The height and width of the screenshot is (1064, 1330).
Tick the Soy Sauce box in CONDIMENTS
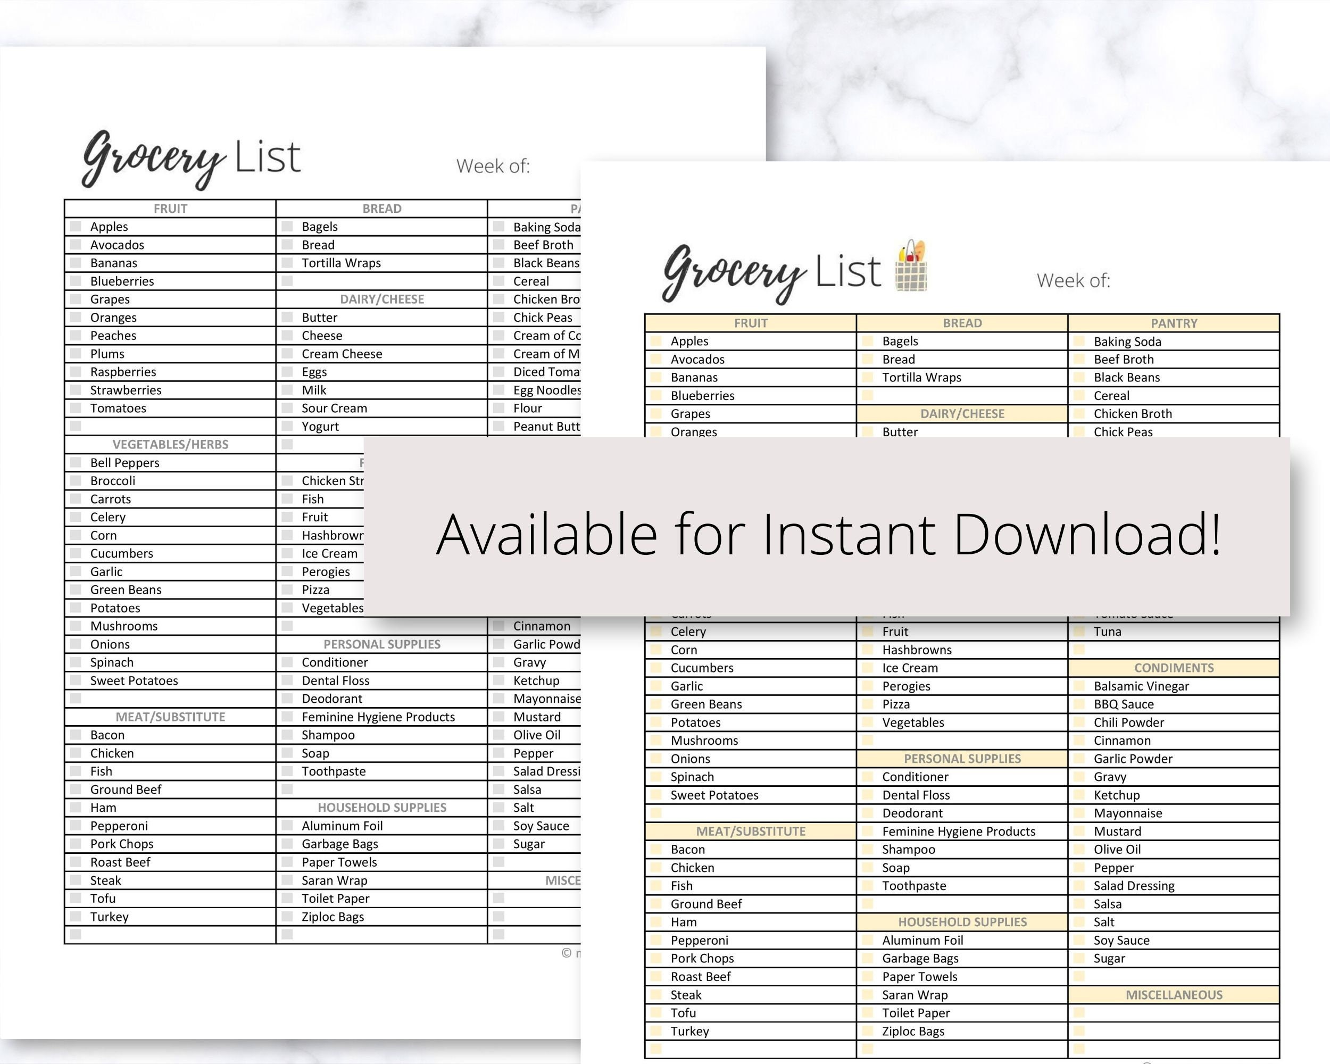[1079, 940]
